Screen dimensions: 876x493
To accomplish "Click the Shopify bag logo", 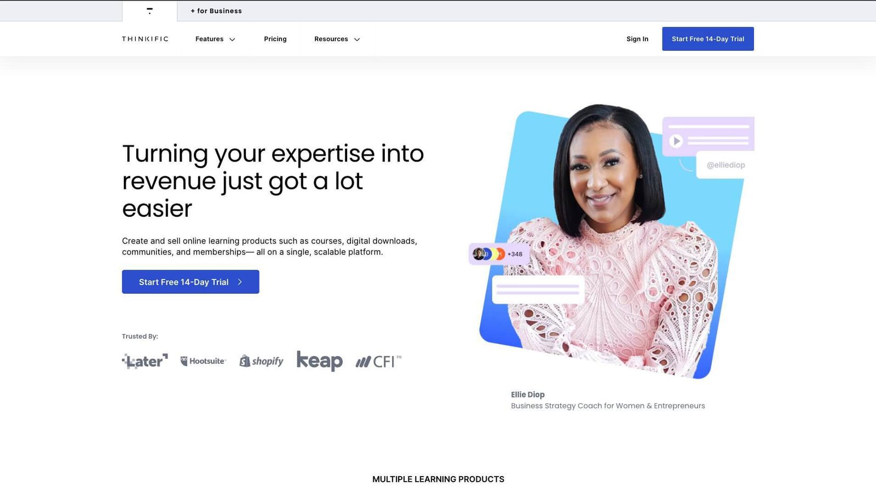I will click(x=245, y=361).
